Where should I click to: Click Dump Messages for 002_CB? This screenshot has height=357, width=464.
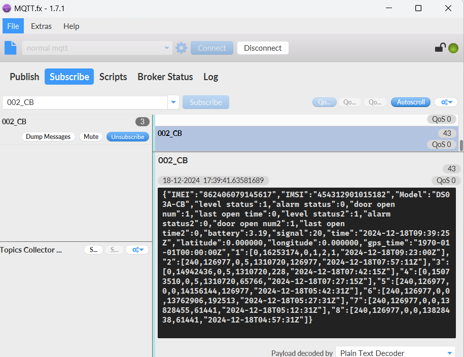click(48, 137)
